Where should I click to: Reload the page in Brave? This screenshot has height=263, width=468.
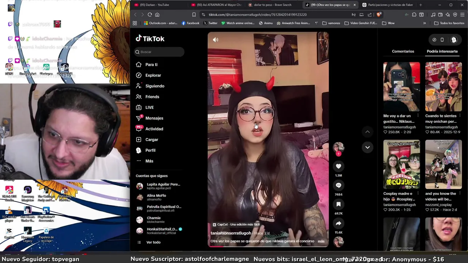click(150, 15)
